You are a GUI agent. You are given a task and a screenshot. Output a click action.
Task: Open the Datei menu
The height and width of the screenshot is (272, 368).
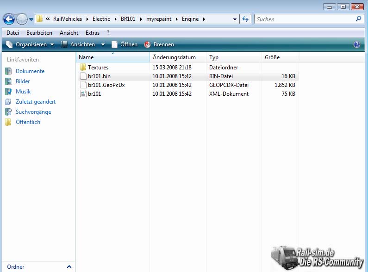coord(12,33)
